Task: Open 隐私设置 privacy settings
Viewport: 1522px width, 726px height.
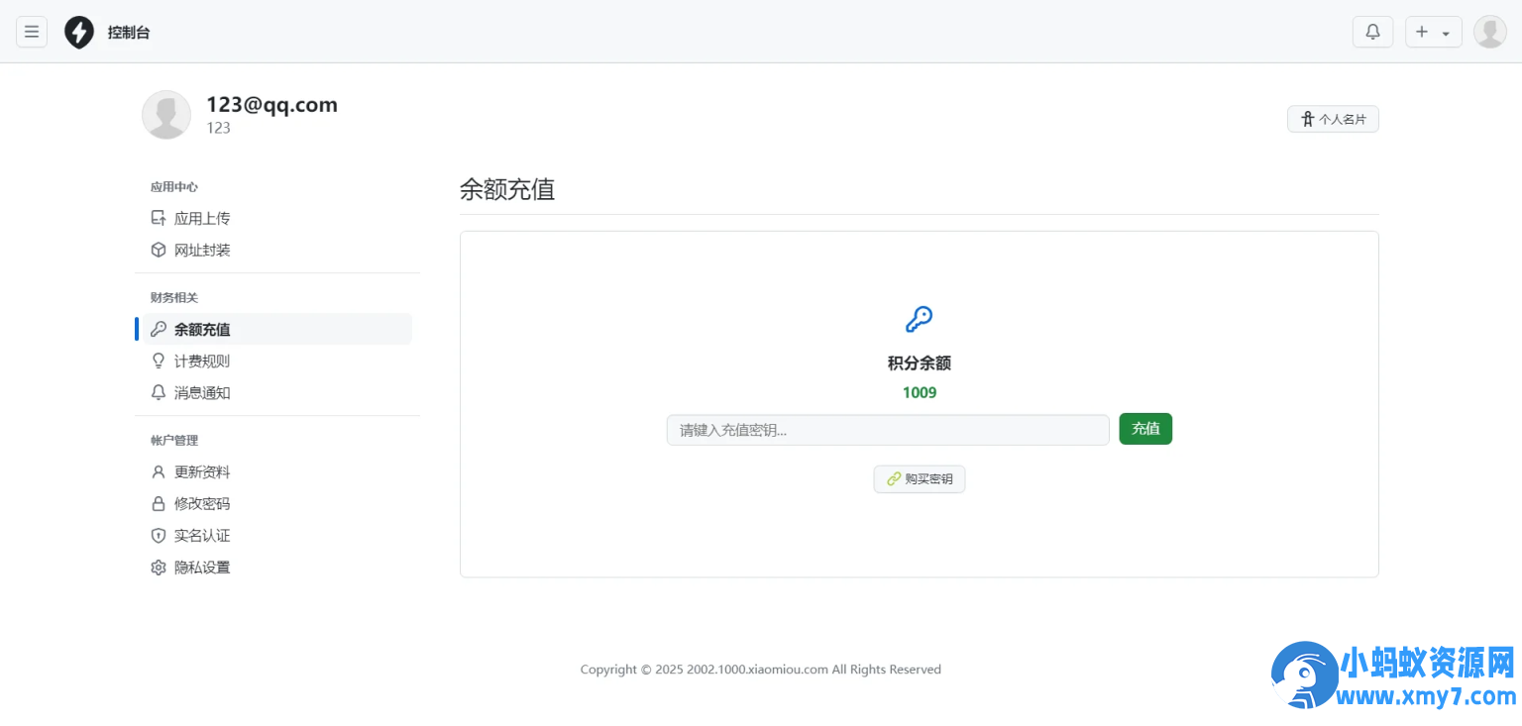Action: pyautogui.click(x=202, y=568)
